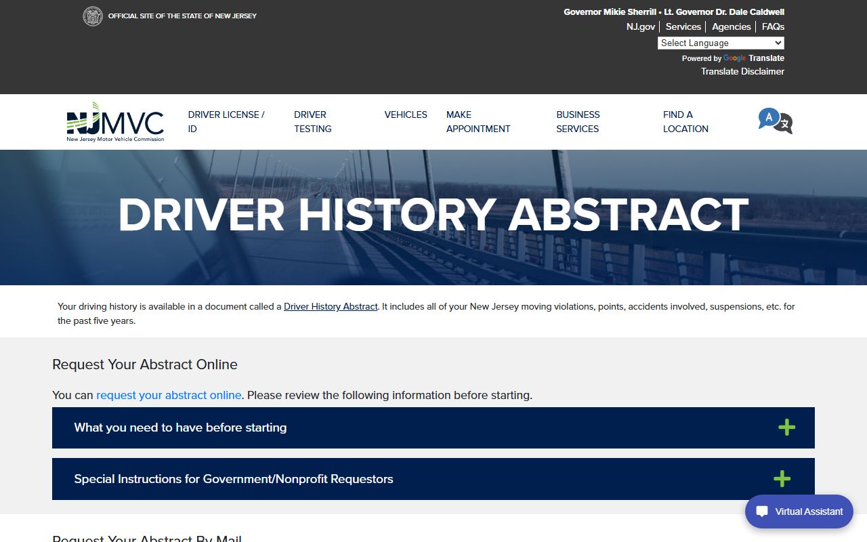
Task: Open the Vehicles menu
Action: 406,114
